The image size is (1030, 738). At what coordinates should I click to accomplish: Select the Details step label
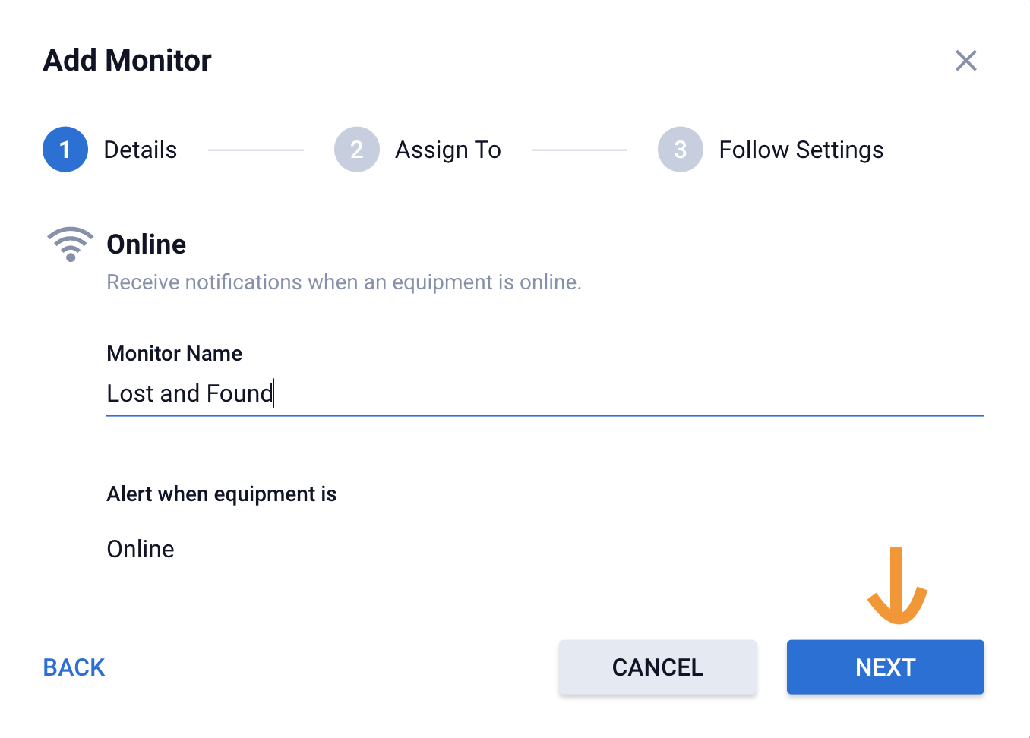click(x=141, y=150)
